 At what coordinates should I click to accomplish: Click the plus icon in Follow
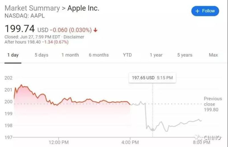point(197,11)
